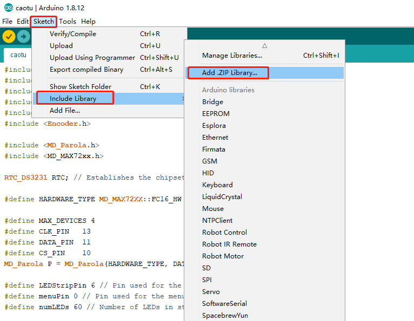Screen dimensions: 414x321
Task: Open the File menu
Action: (x=7, y=22)
